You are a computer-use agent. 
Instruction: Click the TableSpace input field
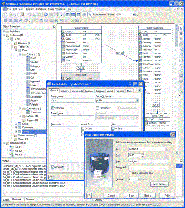(72, 118)
